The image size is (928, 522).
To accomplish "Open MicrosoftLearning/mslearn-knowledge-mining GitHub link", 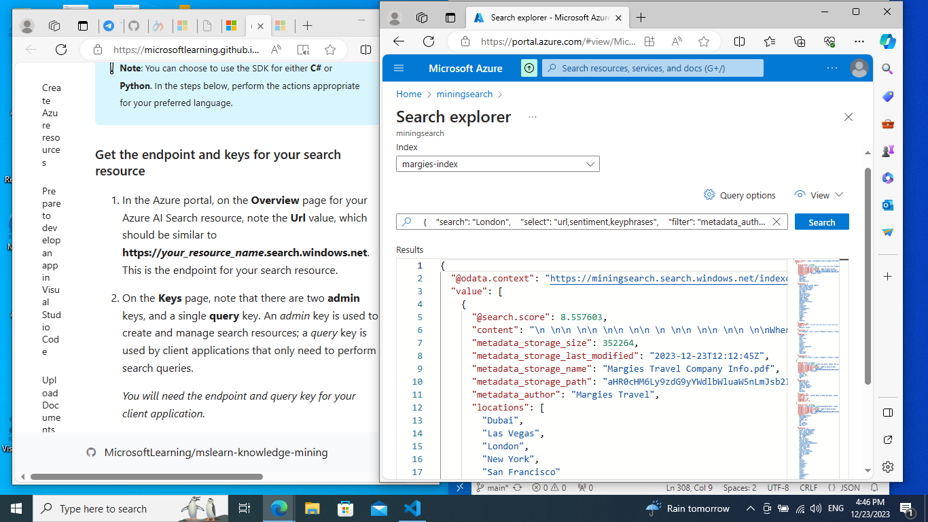I will tap(216, 453).
